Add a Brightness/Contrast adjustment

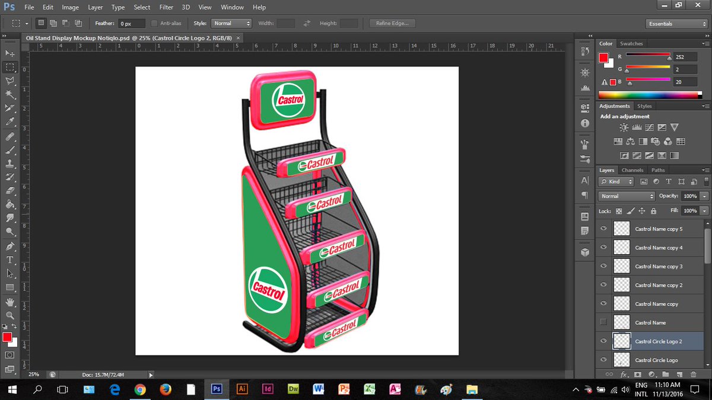pyautogui.click(x=624, y=127)
